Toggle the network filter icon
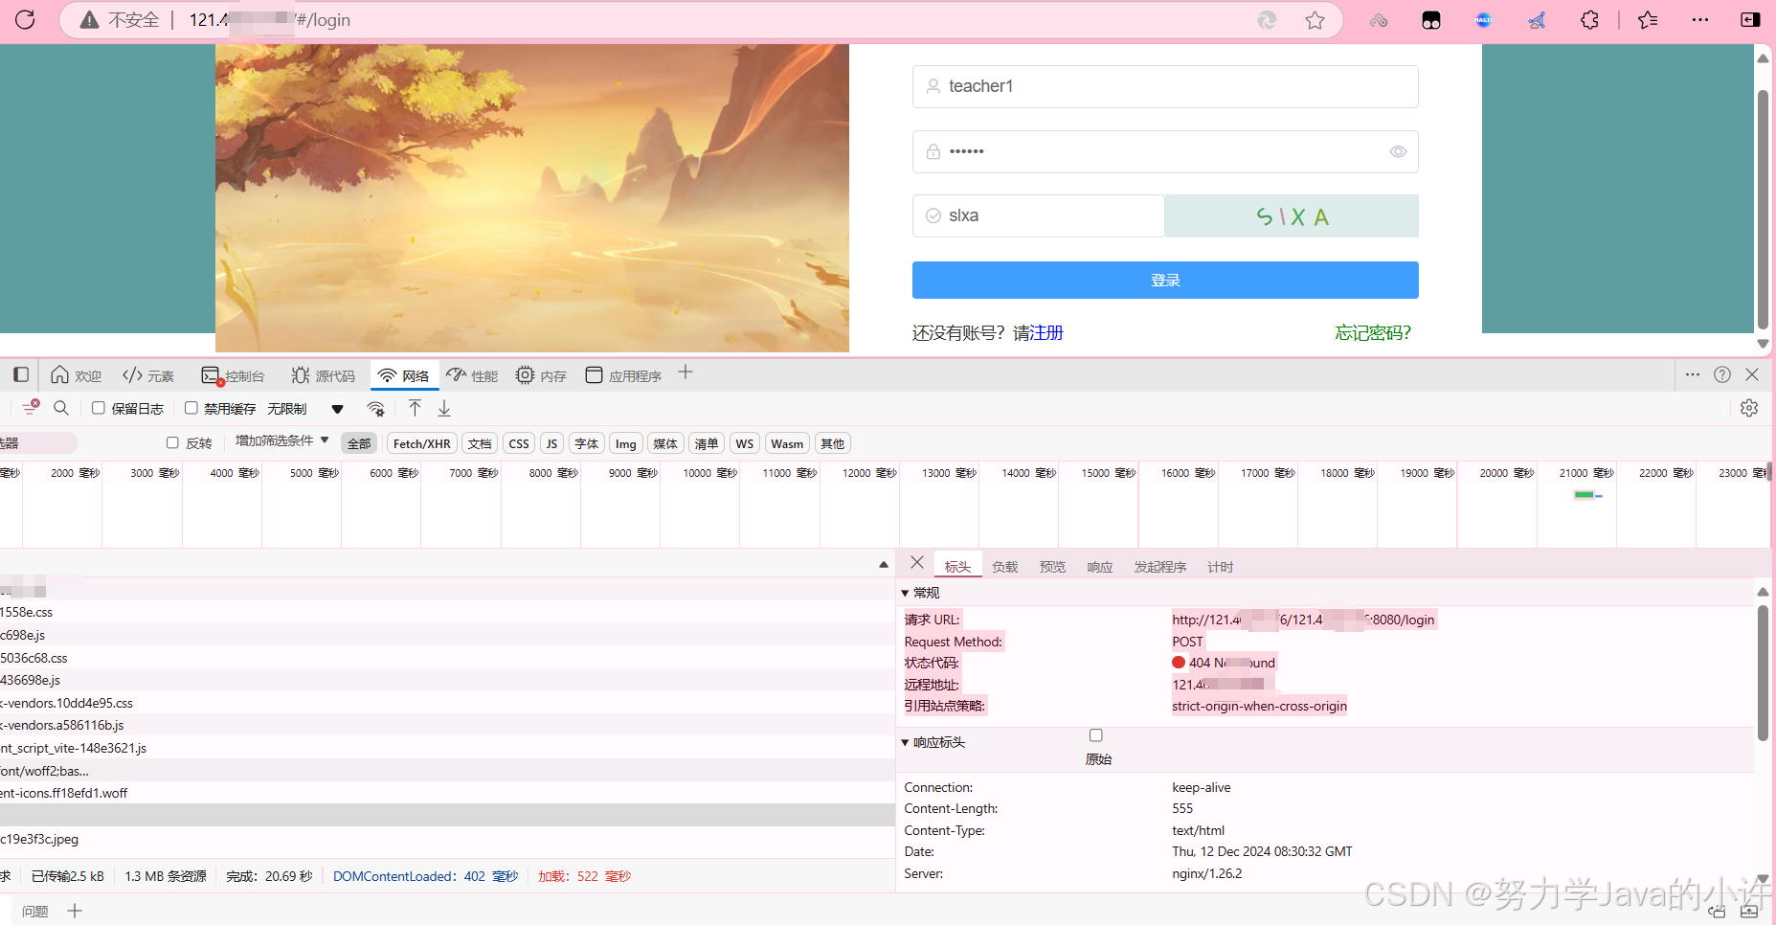The height and width of the screenshot is (925, 1776). point(31,407)
